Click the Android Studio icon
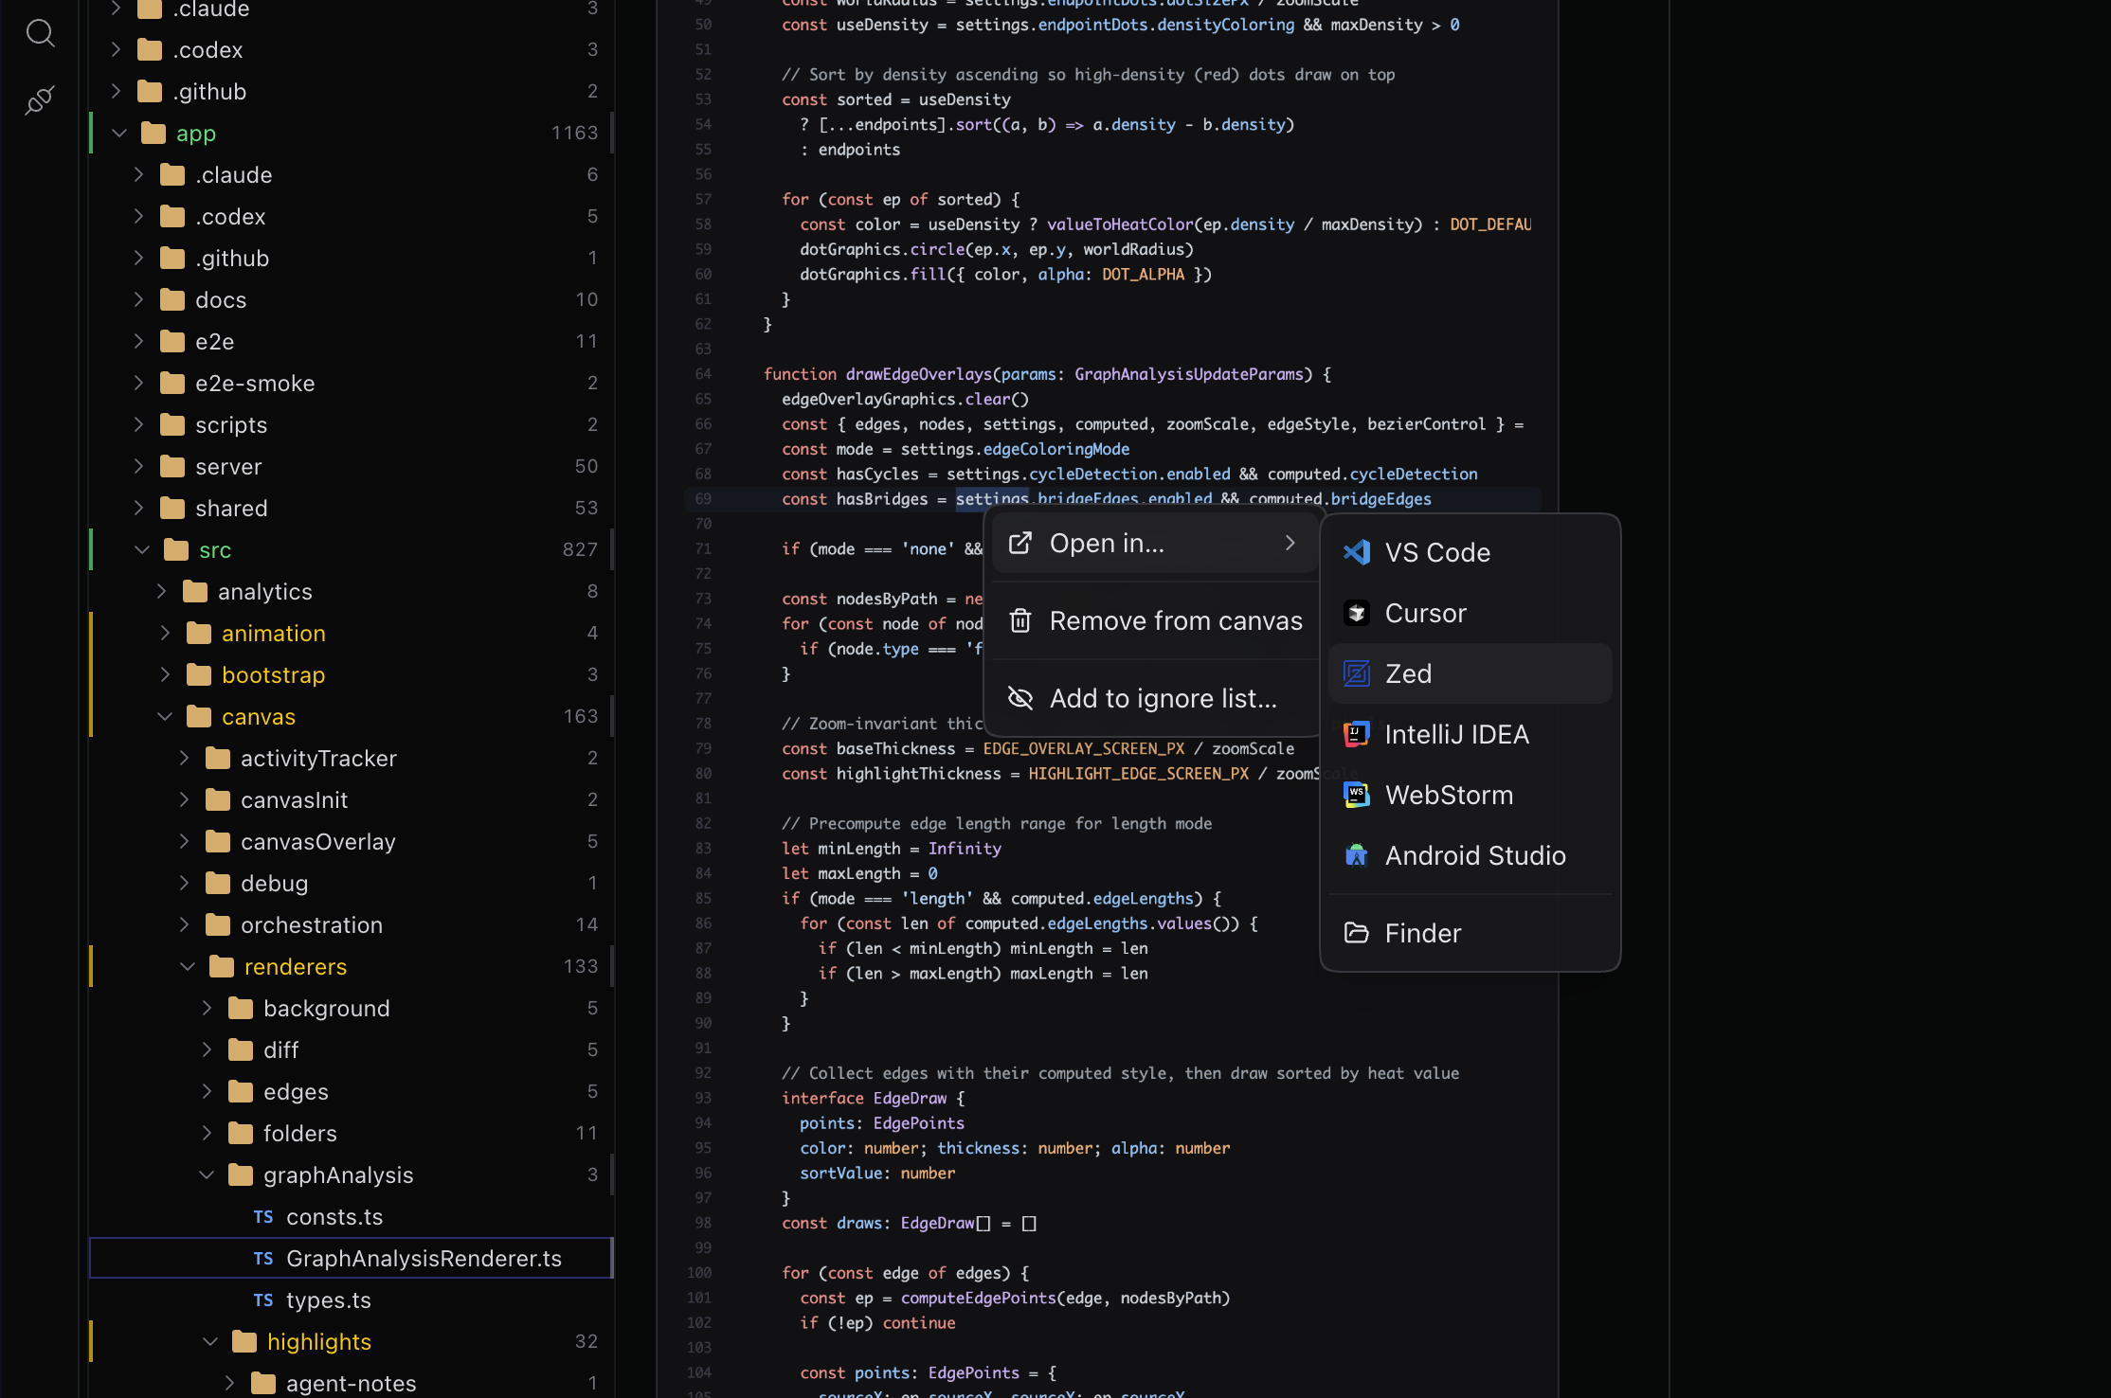This screenshot has height=1398, width=2111. [x=1357, y=855]
